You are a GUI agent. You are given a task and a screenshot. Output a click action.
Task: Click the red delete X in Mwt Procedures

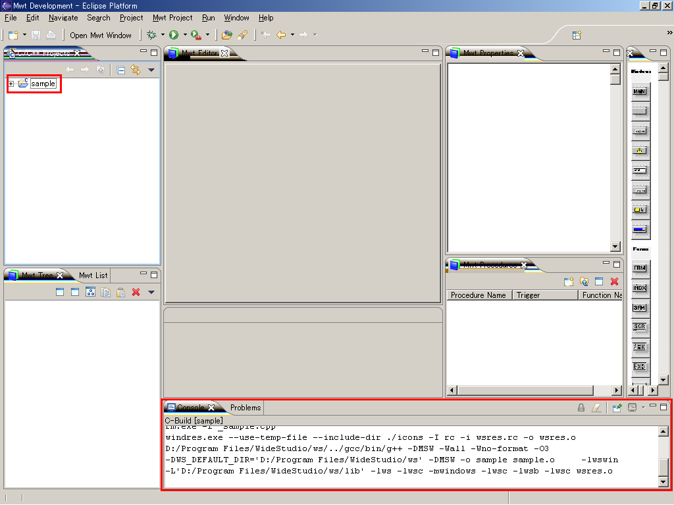tap(614, 281)
